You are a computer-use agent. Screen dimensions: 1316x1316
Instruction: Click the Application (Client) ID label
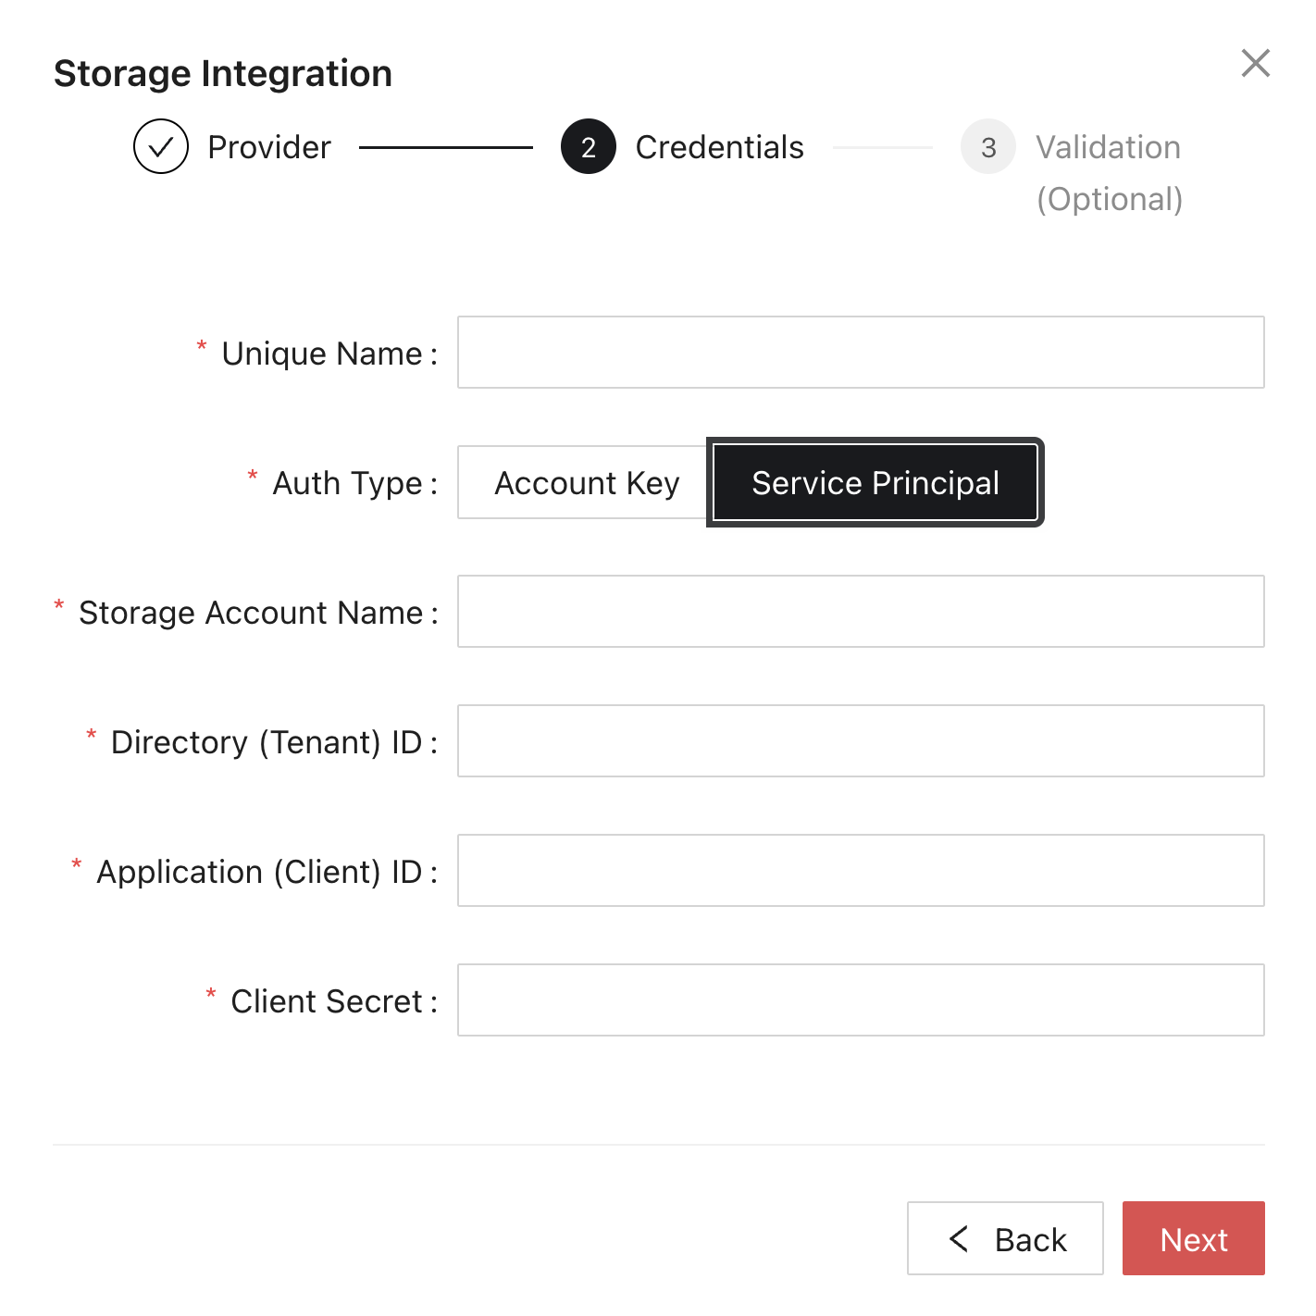(x=260, y=872)
